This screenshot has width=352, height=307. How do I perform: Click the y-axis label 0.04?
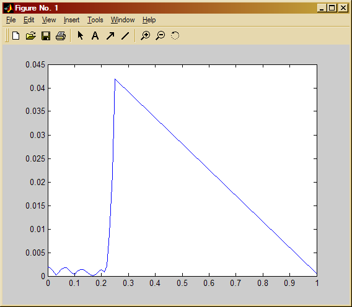pos(37,88)
